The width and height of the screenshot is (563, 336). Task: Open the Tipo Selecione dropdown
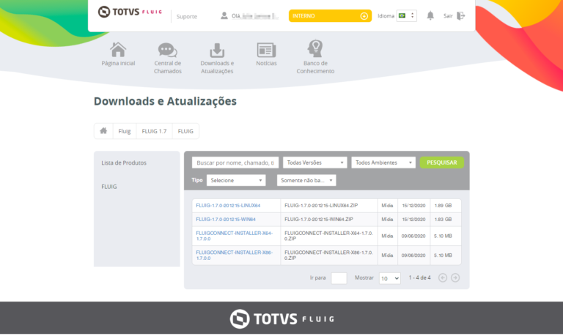236,180
